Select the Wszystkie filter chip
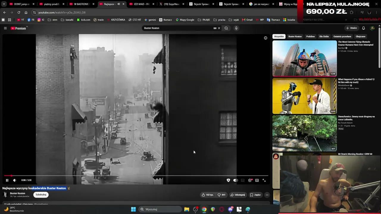Screen dimensions: 381x214 tap(279, 37)
